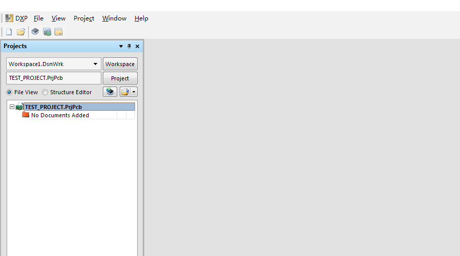Click the DXP system menu logo icon
This screenshot has width=460, height=256.
(9, 18)
